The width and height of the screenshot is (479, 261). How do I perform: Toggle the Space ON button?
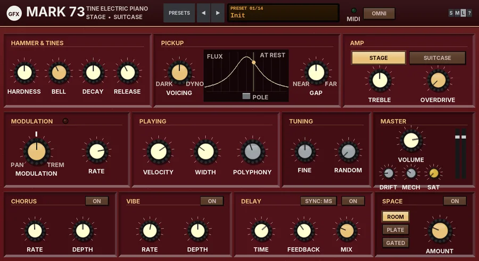click(455, 201)
